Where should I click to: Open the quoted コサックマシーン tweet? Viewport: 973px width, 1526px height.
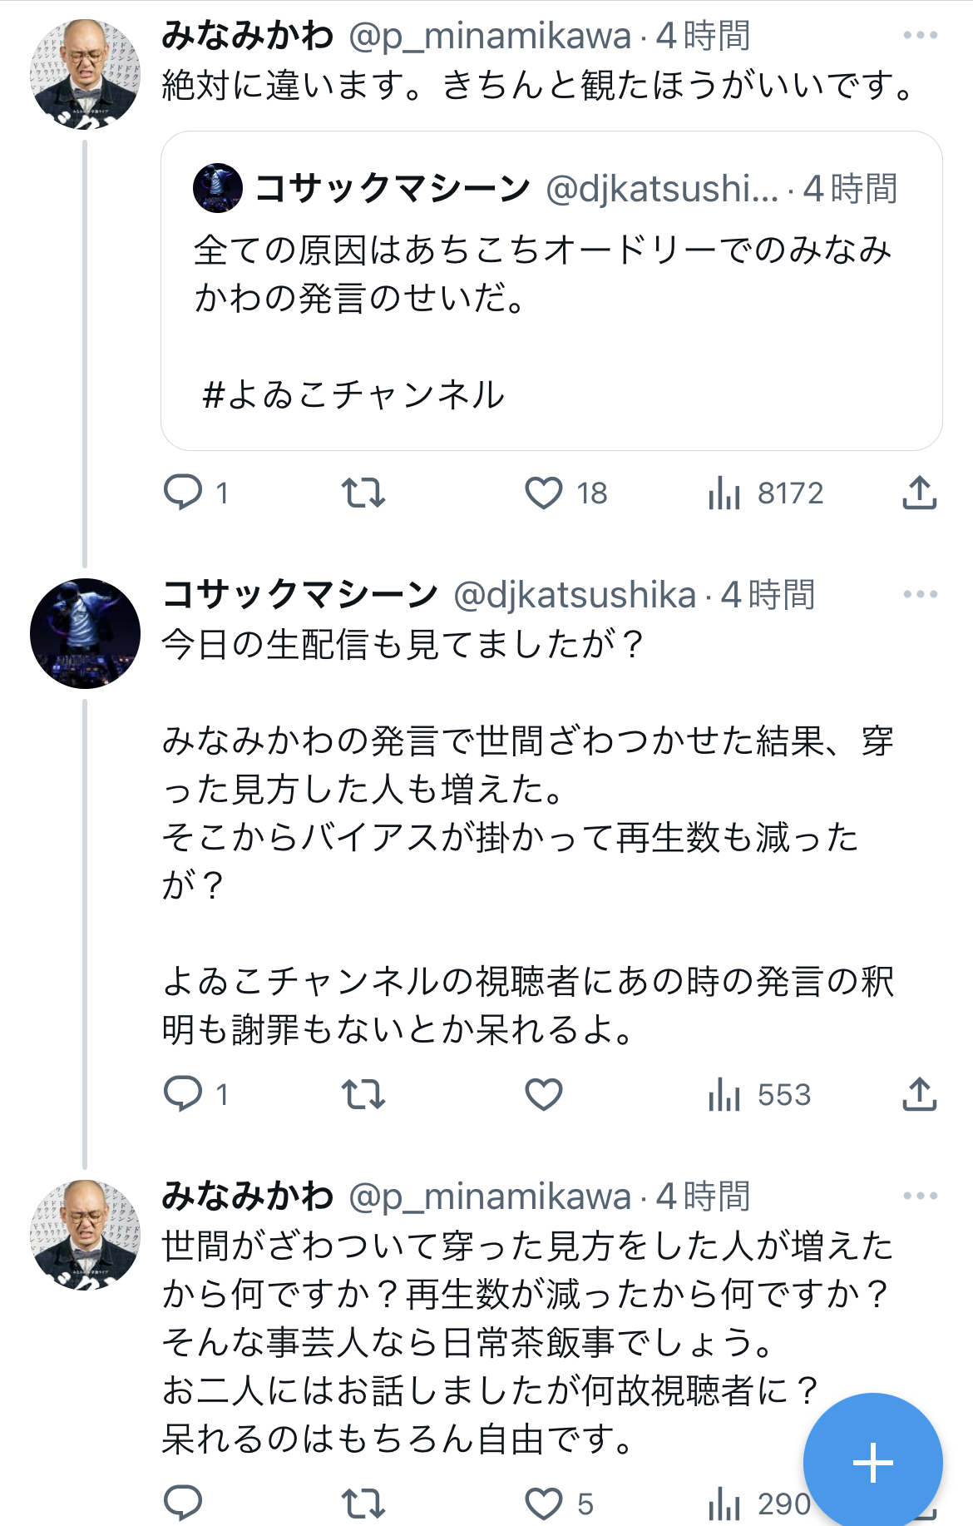(551, 290)
